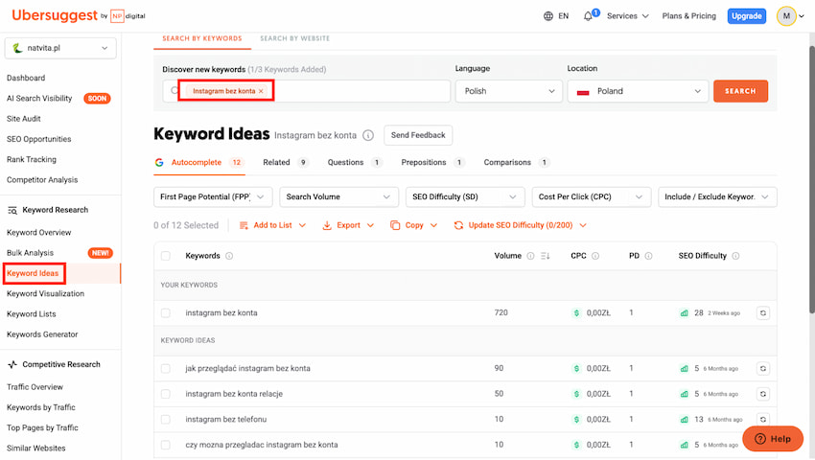Check the instagram bez telefonu row
This screenshot has height=460, width=815.
point(166,420)
